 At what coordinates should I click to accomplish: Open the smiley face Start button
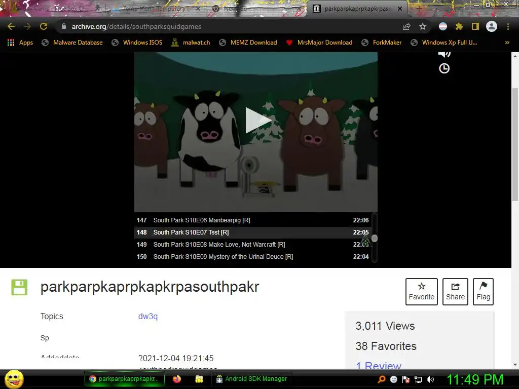tap(14, 379)
